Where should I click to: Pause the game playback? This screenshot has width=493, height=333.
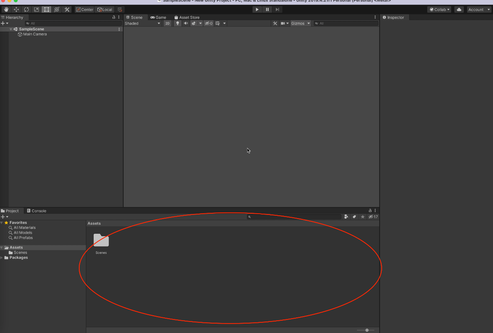[267, 9]
